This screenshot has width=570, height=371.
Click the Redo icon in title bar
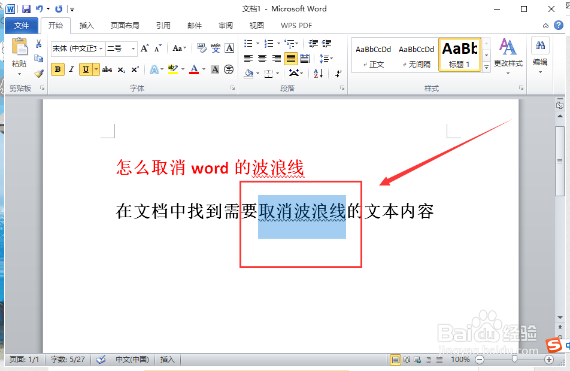coord(59,9)
